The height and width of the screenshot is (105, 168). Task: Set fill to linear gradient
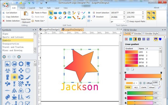click(x=135, y=39)
